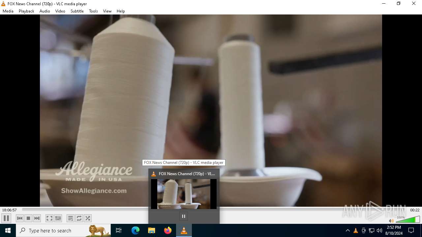This screenshot has width=422, height=237.
Task: Jump to previous media in playlist
Action: pos(20,218)
